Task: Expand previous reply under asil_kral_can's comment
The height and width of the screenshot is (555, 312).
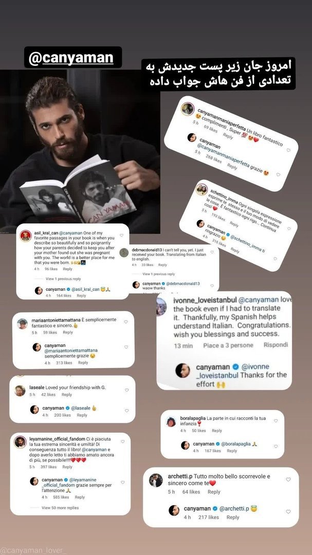Action: coord(63,279)
